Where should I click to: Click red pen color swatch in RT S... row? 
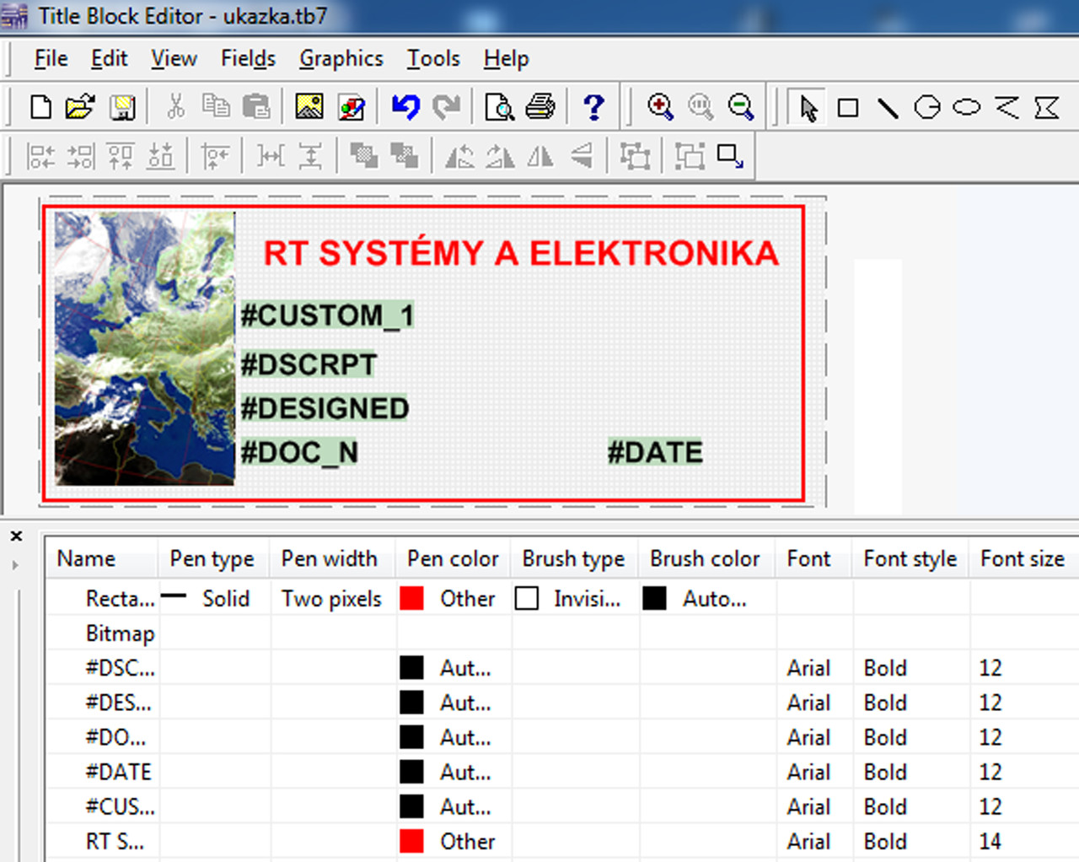coord(411,842)
